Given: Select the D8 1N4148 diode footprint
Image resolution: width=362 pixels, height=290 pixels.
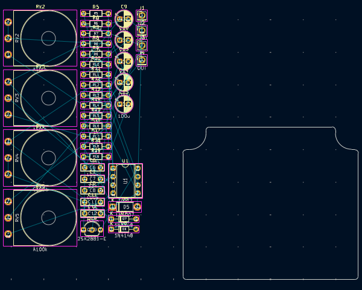Looking at the screenshot, I should [x=124, y=229].
